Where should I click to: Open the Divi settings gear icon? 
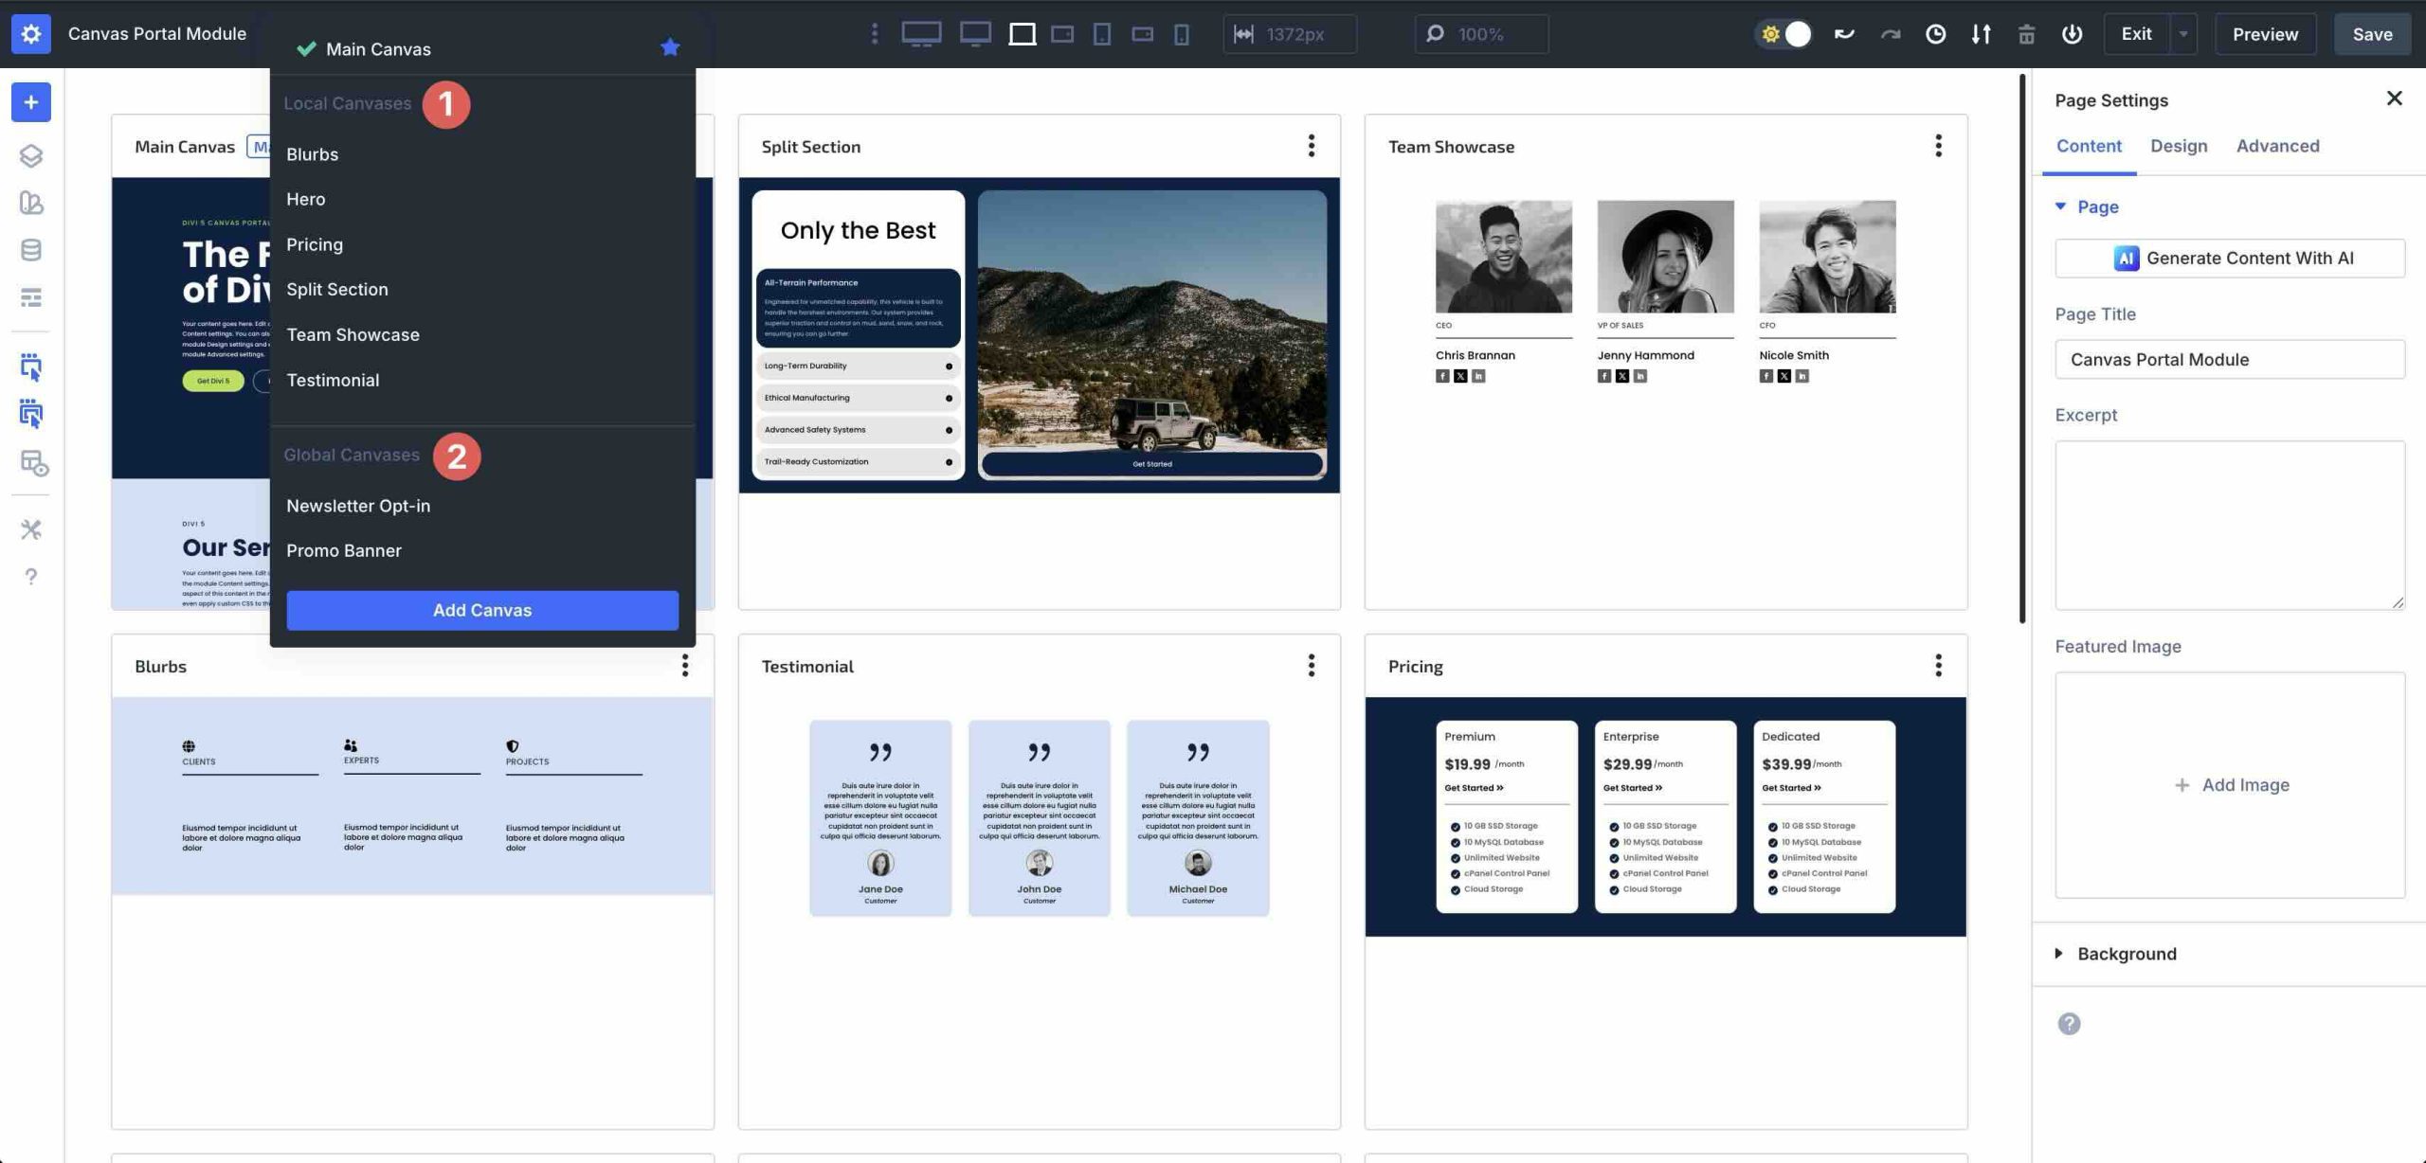click(31, 34)
